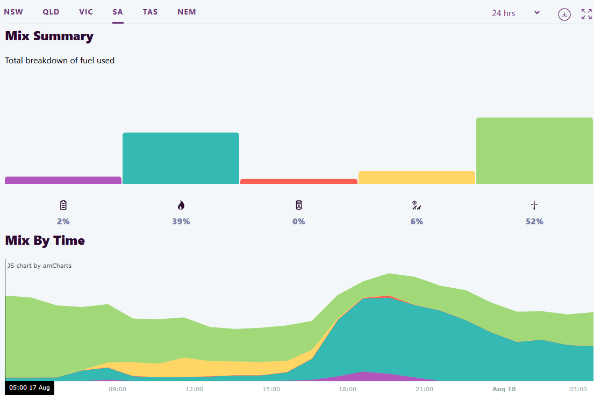
Task: Click the 18:00 time axis label
Action: pyautogui.click(x=348, y=389)
